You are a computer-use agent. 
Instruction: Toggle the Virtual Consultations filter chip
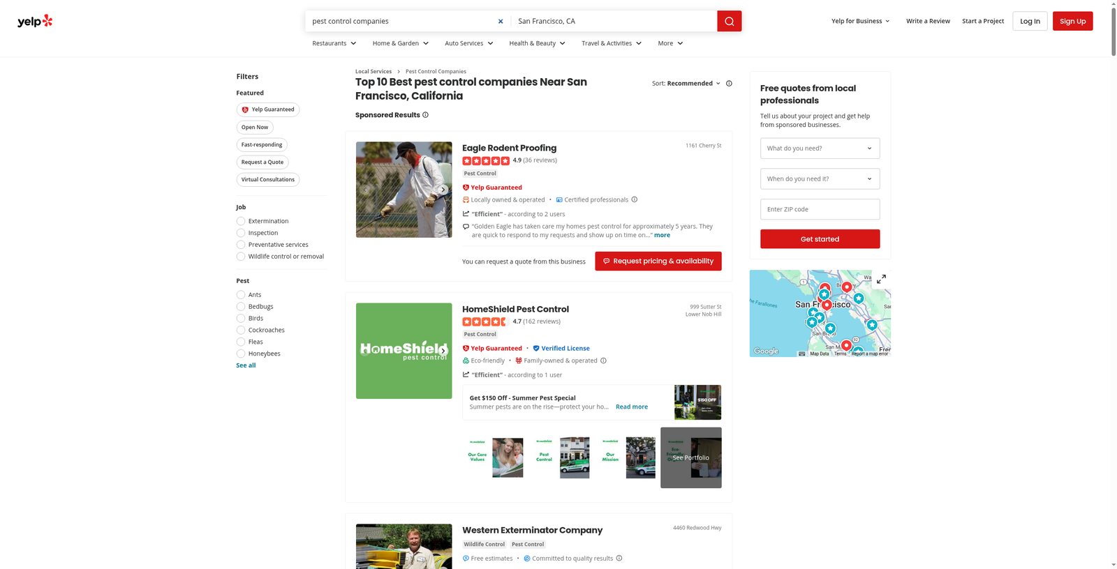point(268,180)
